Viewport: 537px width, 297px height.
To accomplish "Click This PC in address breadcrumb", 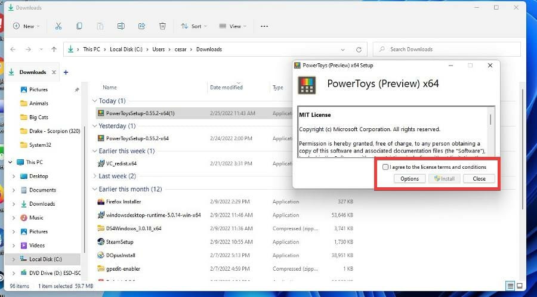I will 91,49.
